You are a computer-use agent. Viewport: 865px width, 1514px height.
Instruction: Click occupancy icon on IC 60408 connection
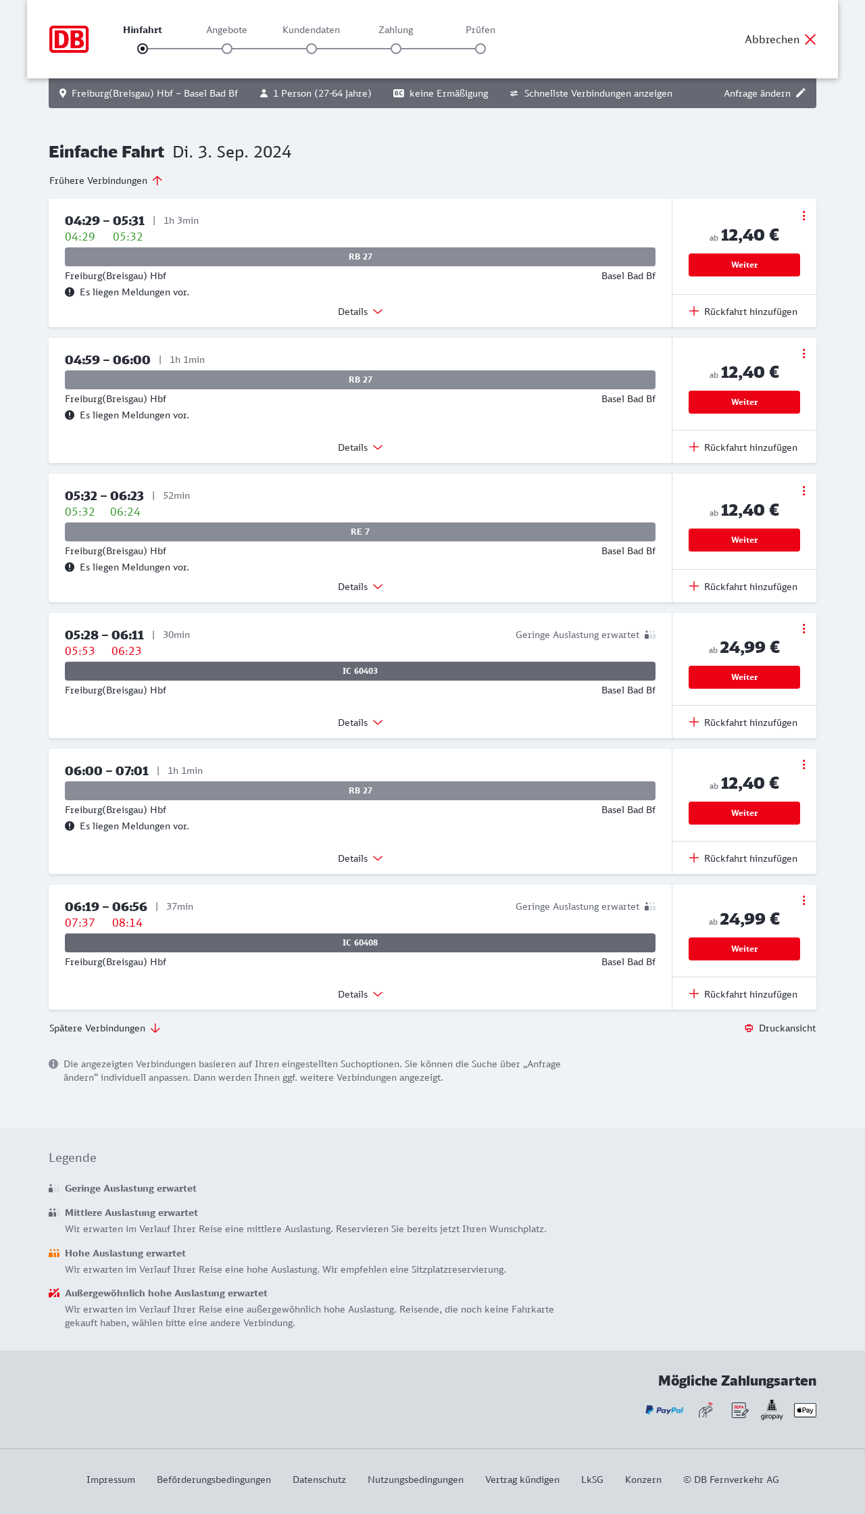coord(650,906)
